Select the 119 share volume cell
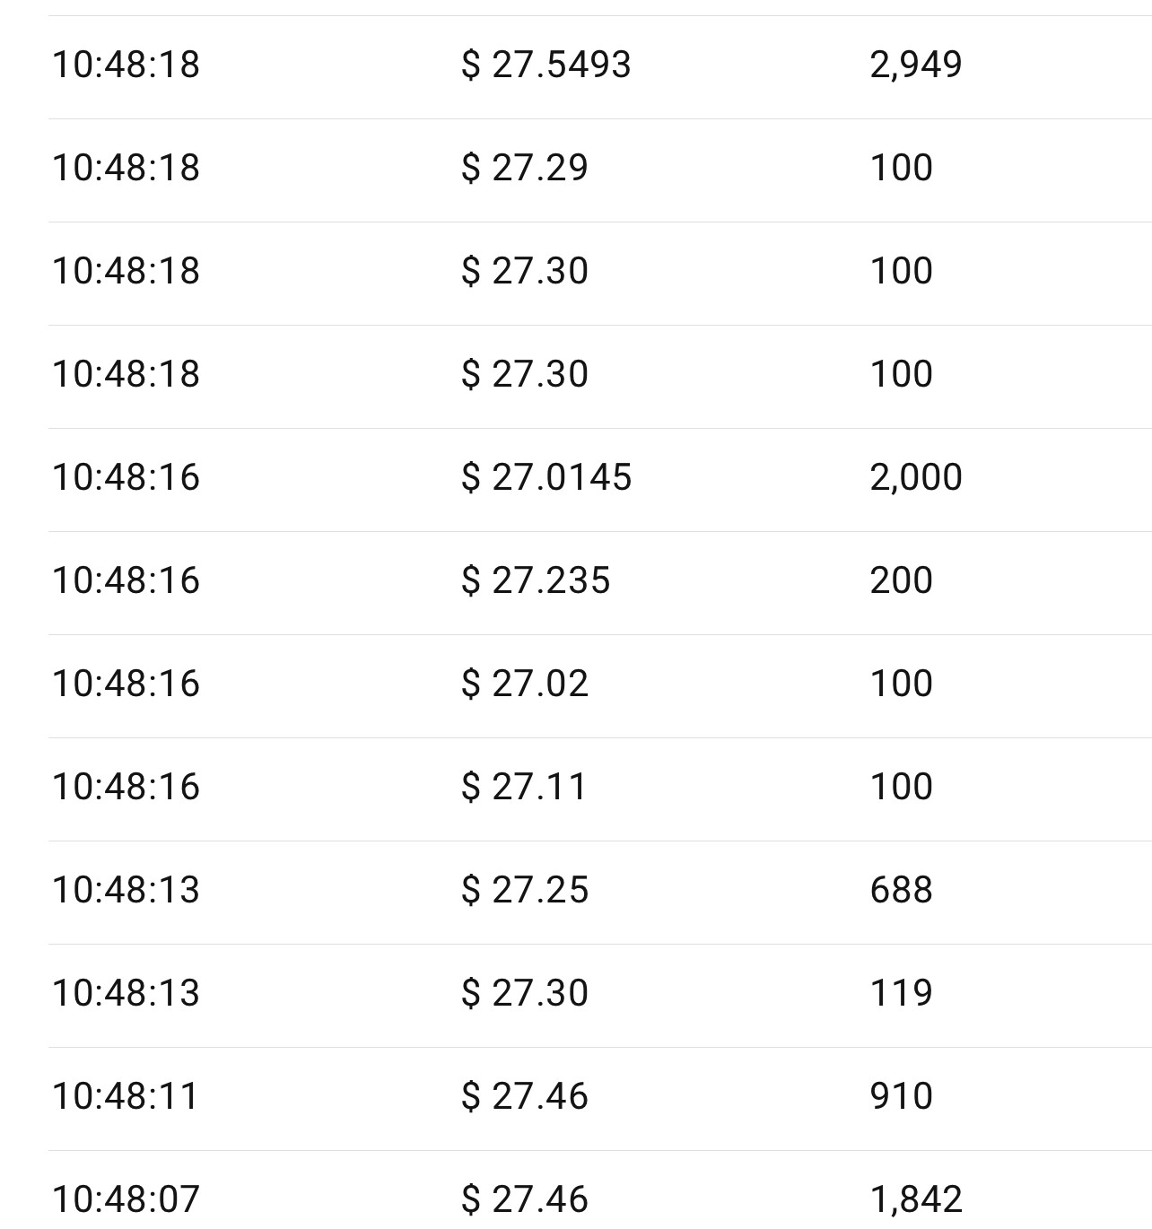1152x1229 pixels. pyautogui.click(x=901, y=993)
